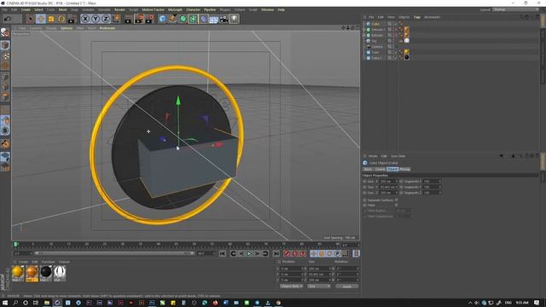
Task: Add a Camera object from toolbar
Action: pos(224,19)
